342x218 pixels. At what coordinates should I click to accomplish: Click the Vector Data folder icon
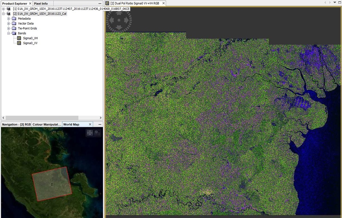tap(15, 23)
